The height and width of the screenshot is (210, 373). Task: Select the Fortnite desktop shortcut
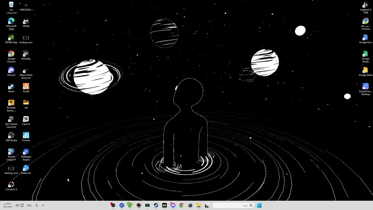(26, 137)
